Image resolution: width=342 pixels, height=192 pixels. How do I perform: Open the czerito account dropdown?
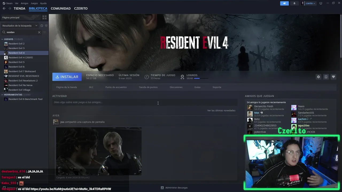[x=308, y=3]
